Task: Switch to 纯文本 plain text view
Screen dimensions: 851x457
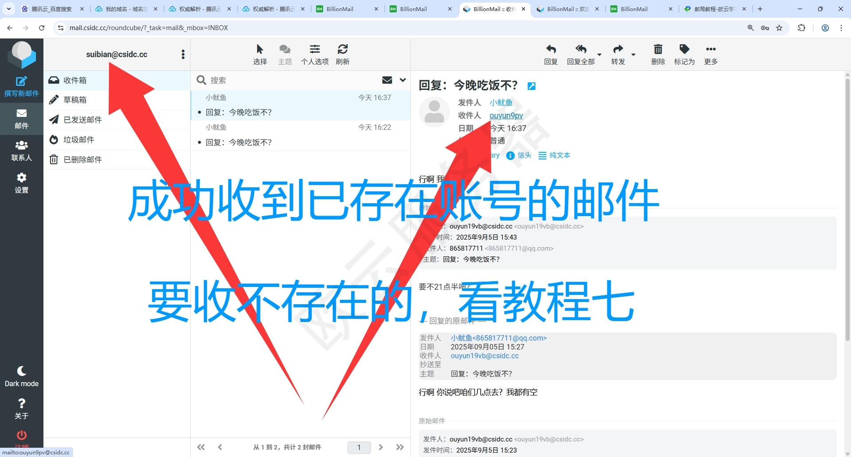Action: [x=554, y=155]
